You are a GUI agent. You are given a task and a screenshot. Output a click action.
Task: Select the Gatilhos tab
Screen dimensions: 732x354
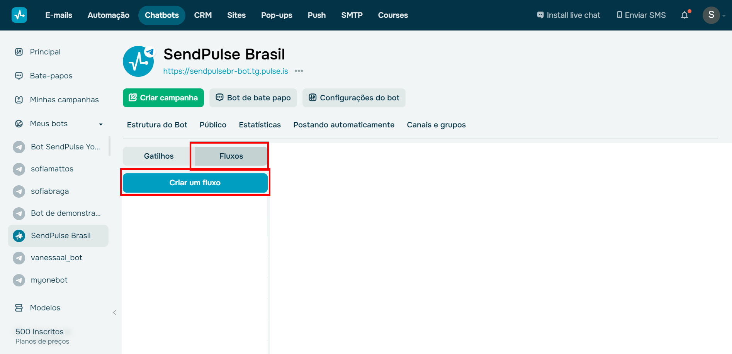click(159, 156)
